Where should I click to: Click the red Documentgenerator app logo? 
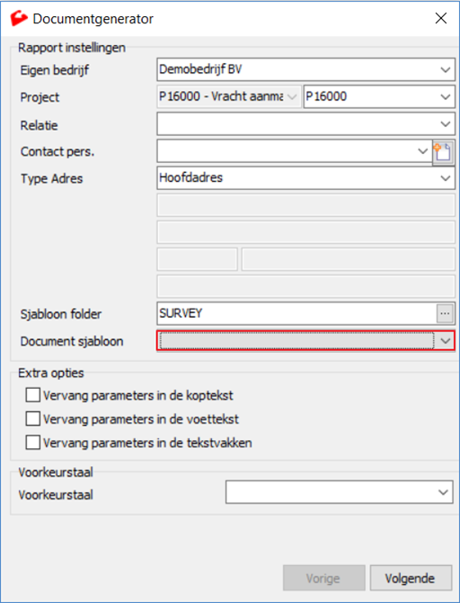click(19, 18)
